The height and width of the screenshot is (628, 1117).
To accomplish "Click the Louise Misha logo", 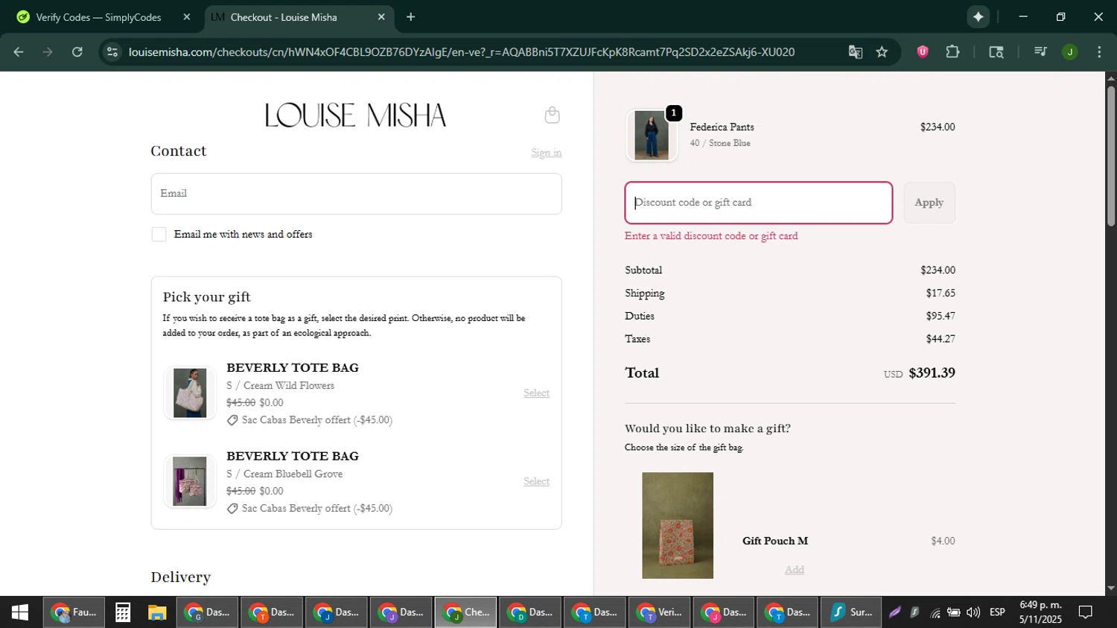I will [356, 115].
